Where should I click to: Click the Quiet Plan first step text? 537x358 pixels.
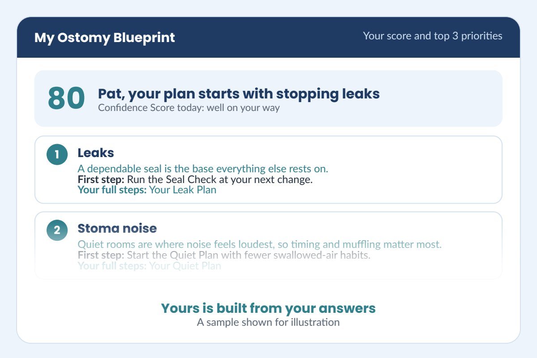click(x=249, y=256)
